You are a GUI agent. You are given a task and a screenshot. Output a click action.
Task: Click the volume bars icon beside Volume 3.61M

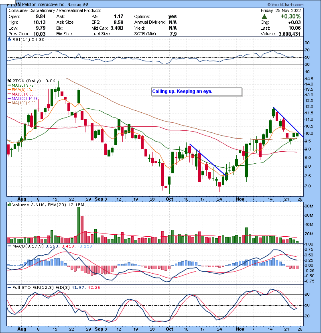click(9, 205)
